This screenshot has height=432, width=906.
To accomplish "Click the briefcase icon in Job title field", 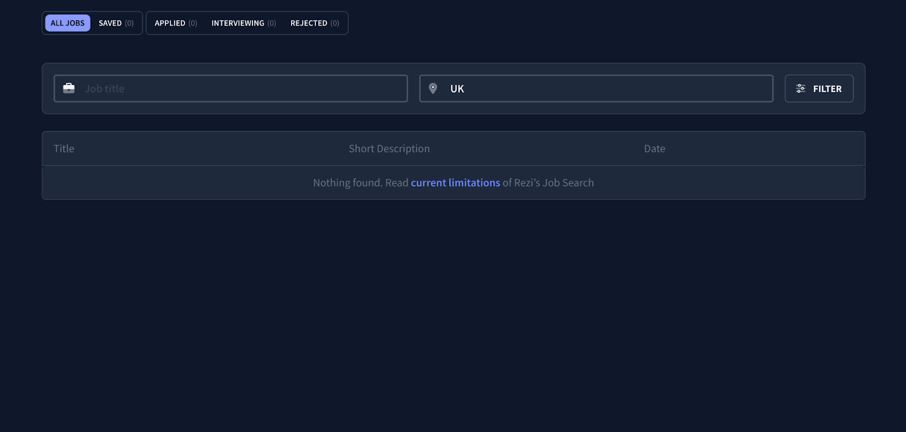I will click(x=69, y=88).
